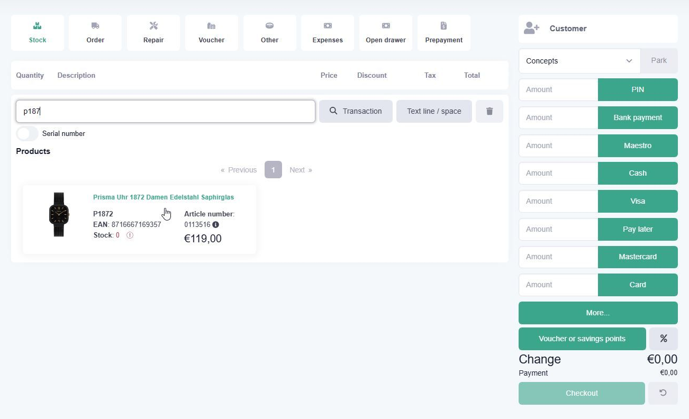Click the add customer icon
Image resolution: width=689 pixels, height=419 pixels.
click(531, 29)
